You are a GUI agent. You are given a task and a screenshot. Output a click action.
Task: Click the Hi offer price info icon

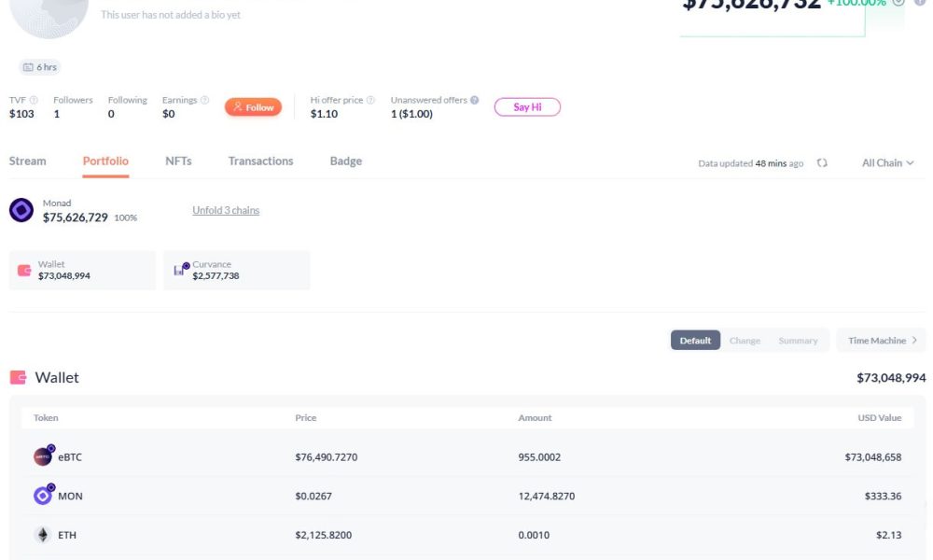[370, 100]
